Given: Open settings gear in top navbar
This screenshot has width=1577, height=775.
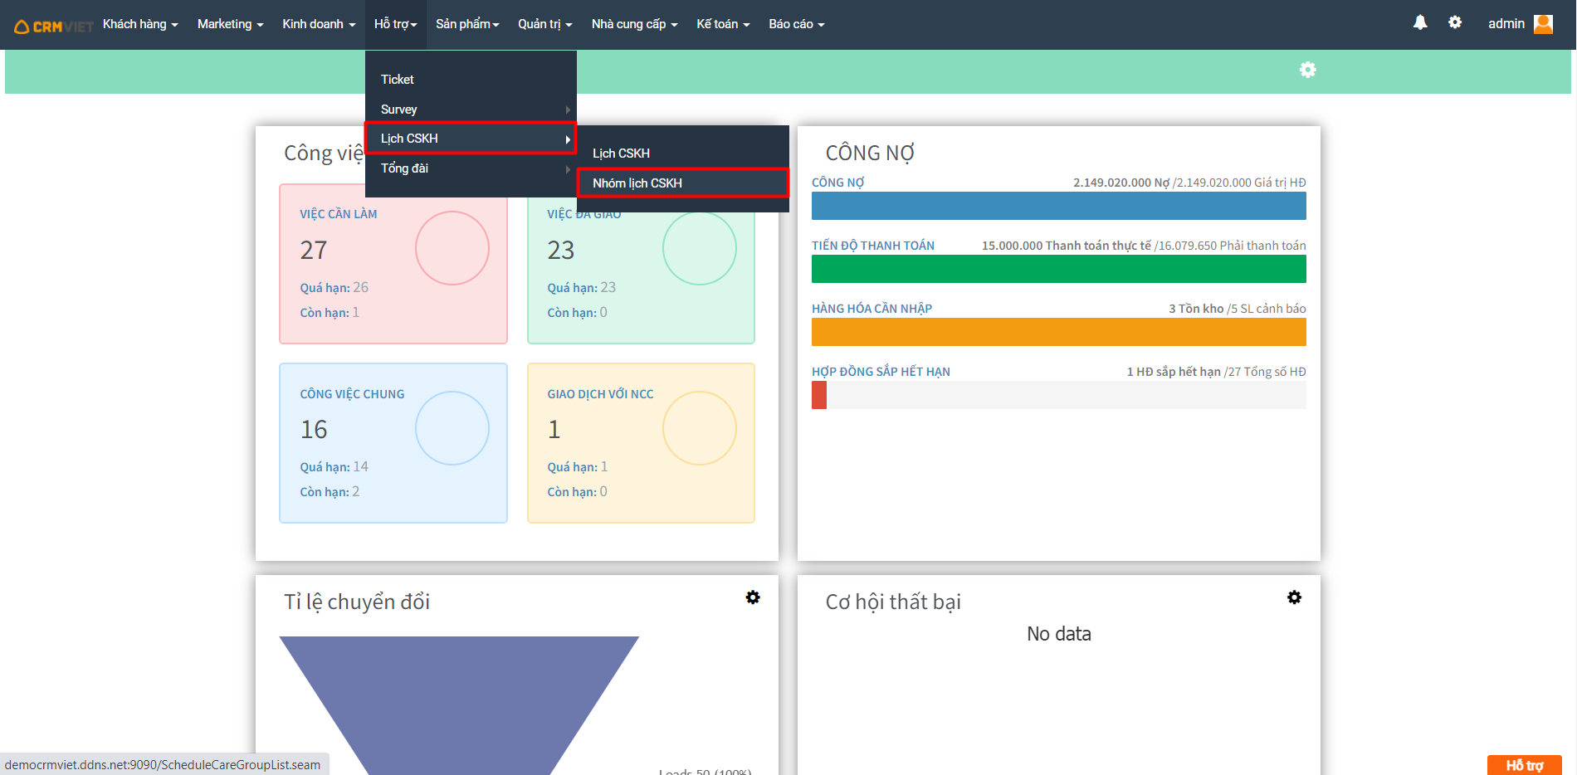Looking at the screenshot, I should point(1455,22).
